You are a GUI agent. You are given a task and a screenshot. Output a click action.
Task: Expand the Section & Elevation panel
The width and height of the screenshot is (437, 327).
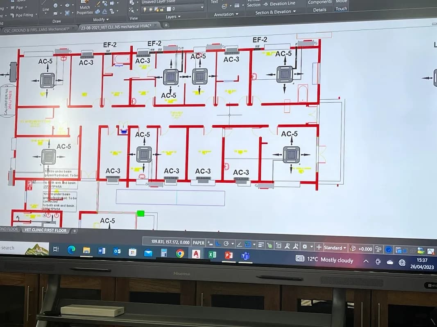click(275, 12)
